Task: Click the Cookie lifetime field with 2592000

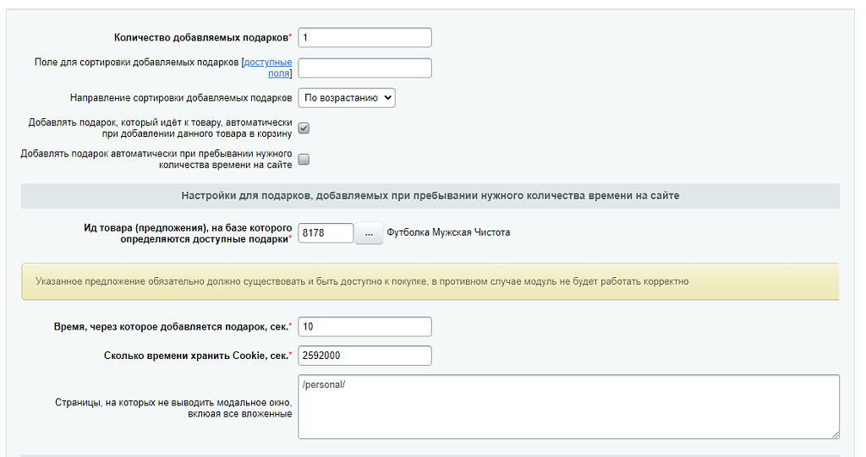Action: tap(364, 356)
